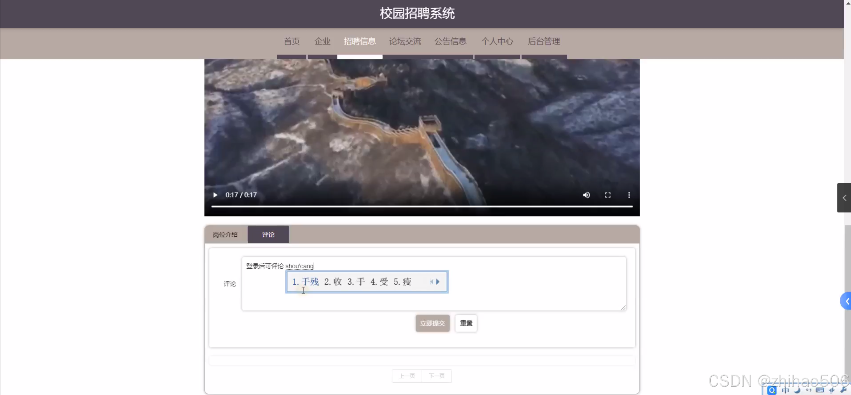Viewport: 851px width, 395px height.
Task: Toggle the IME half-moon width mode
Action: (797, 390)
